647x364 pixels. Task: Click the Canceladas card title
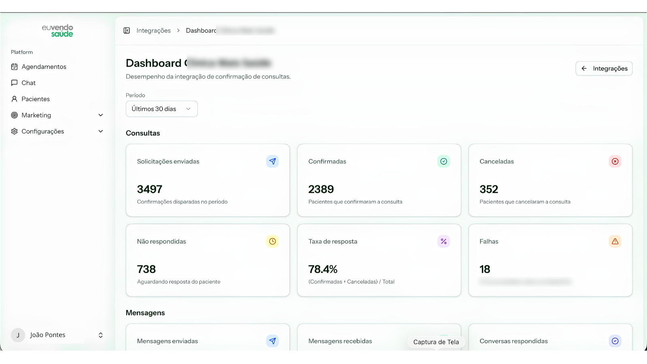pyautogui.click(x=497, y=161)
